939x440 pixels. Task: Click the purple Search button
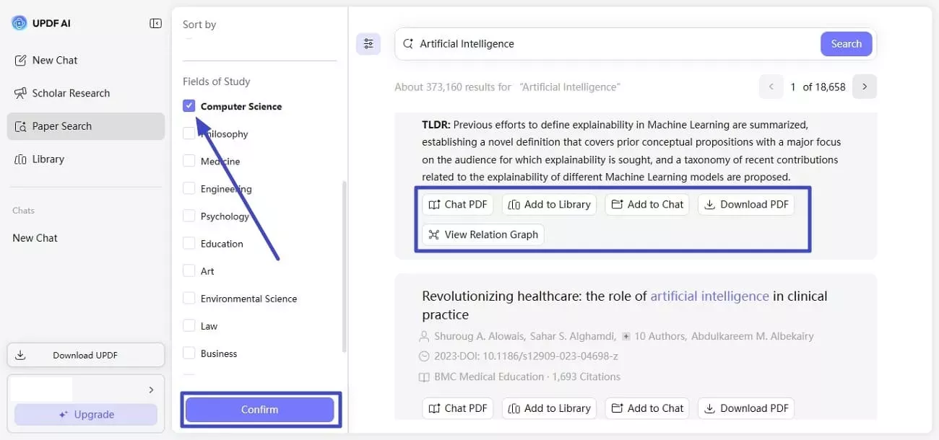click(x=846, y=44)
